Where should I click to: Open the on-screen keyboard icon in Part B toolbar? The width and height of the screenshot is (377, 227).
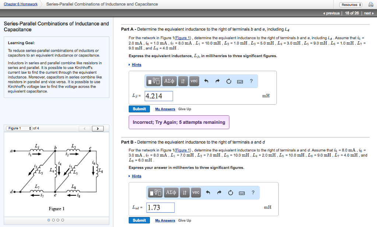pyautogui.click(x=242, y=192)
